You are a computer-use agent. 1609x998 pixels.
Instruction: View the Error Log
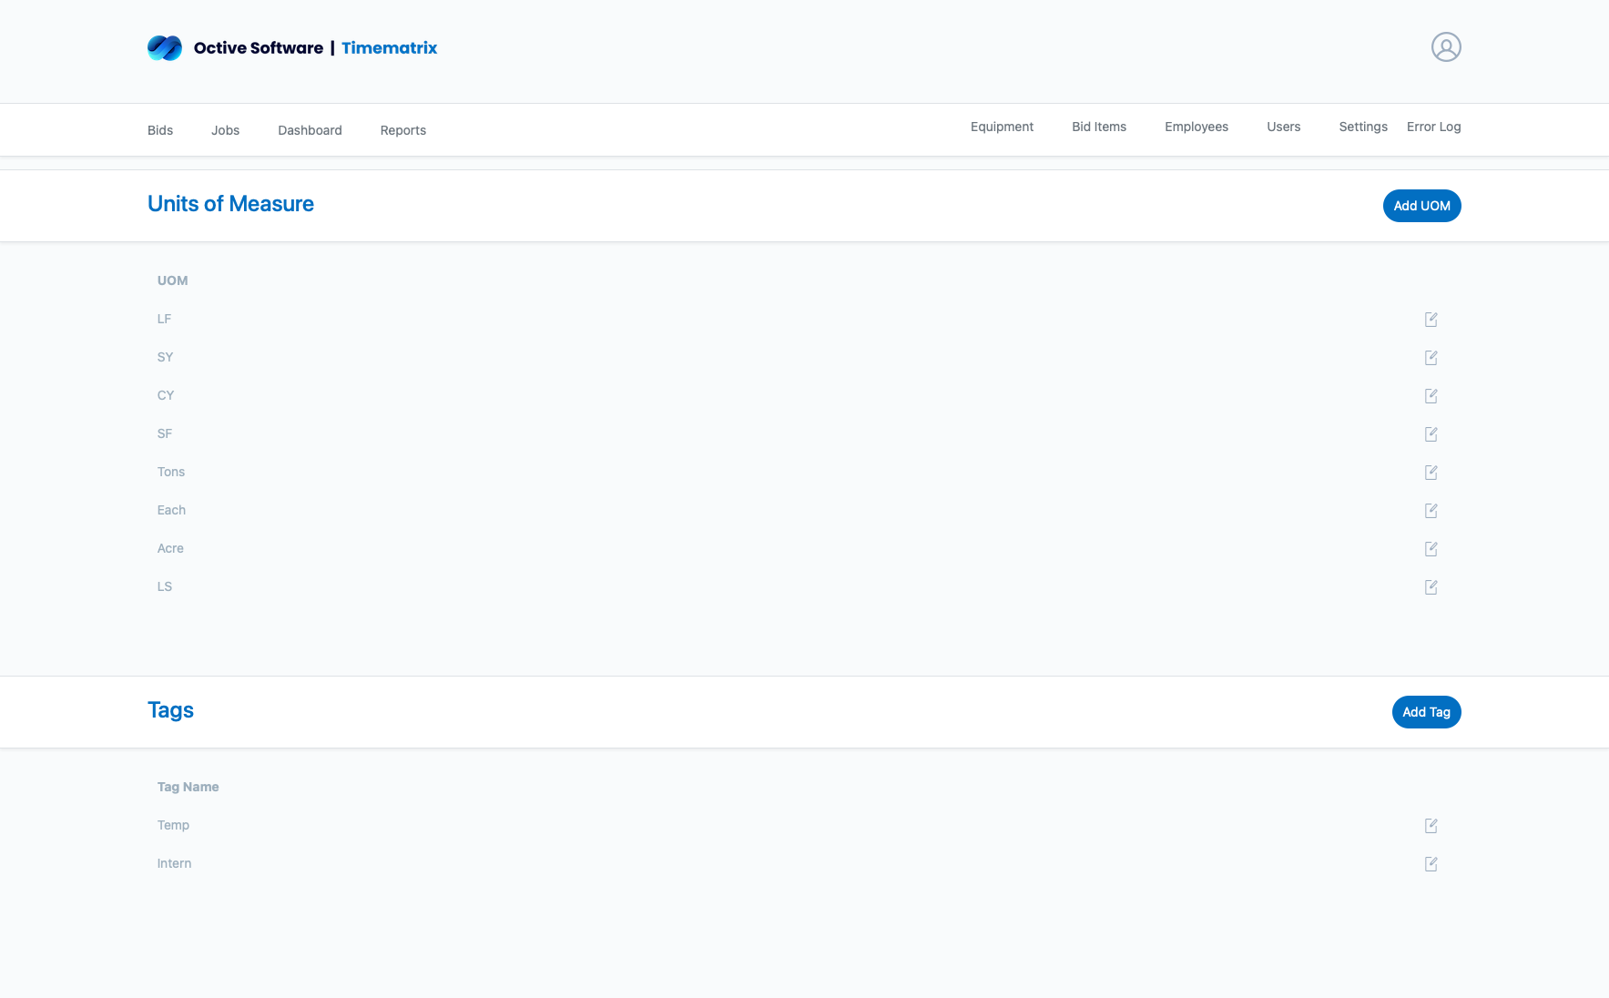1433,127
